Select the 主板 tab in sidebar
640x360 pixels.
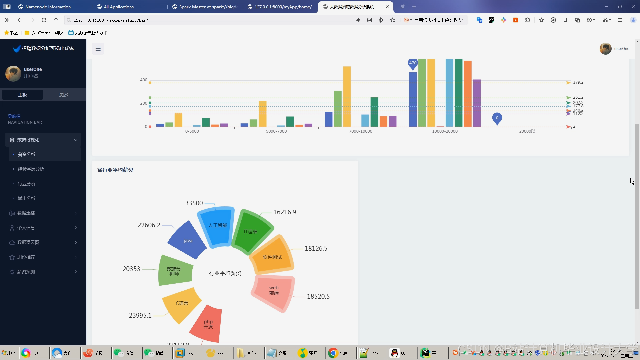coord(22,95)
